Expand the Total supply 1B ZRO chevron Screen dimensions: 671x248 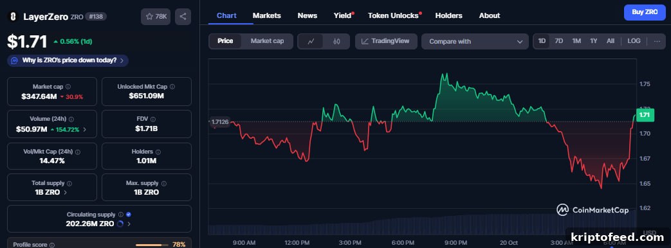coord(65,192)
